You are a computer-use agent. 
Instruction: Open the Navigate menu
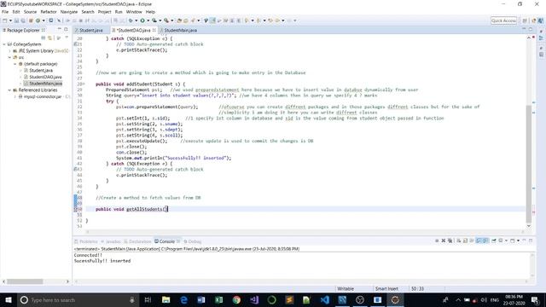[x=69, y=12]
